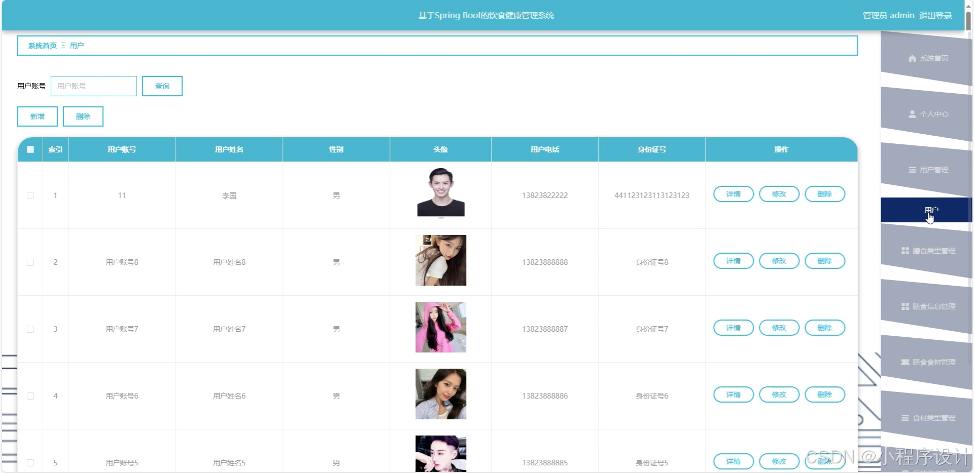Check the checkbox for 用户账号8 row

coord(30,262)
